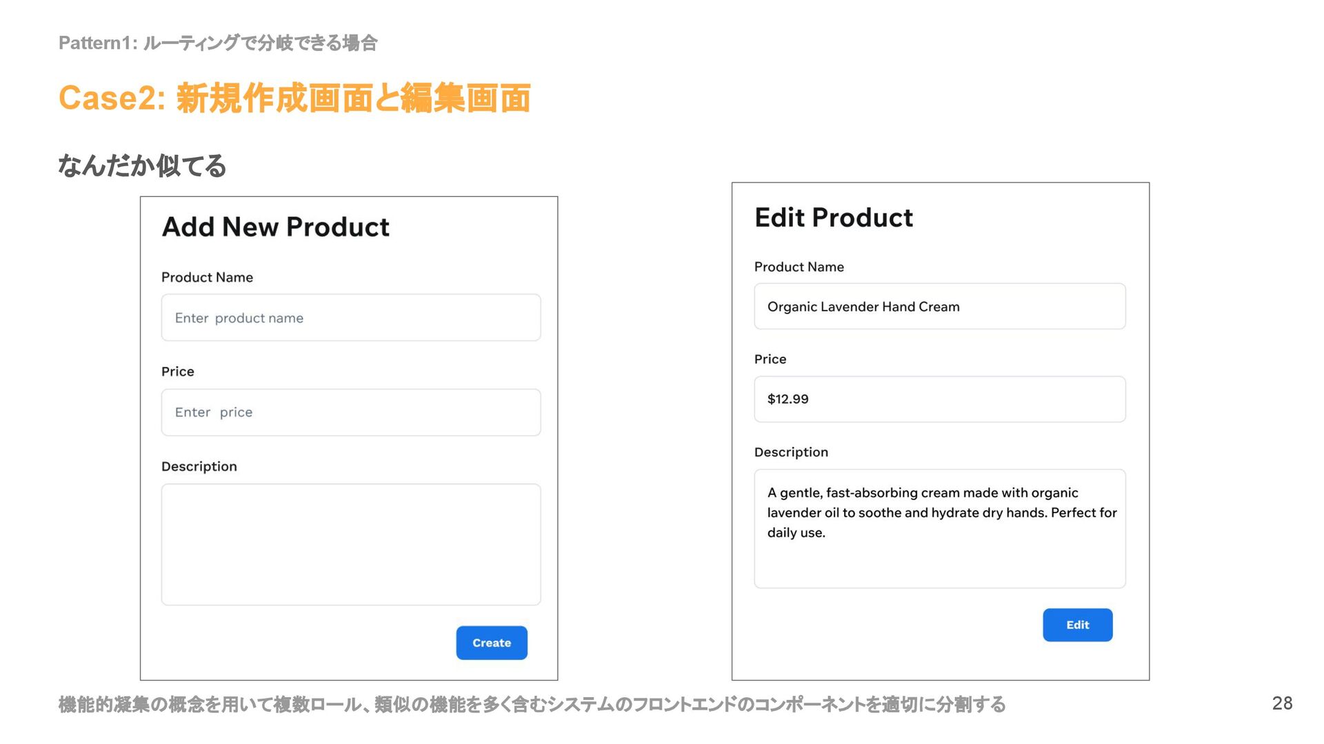
Task: Click the Product Name label in Edit form
Action: (x=799, y=267)
